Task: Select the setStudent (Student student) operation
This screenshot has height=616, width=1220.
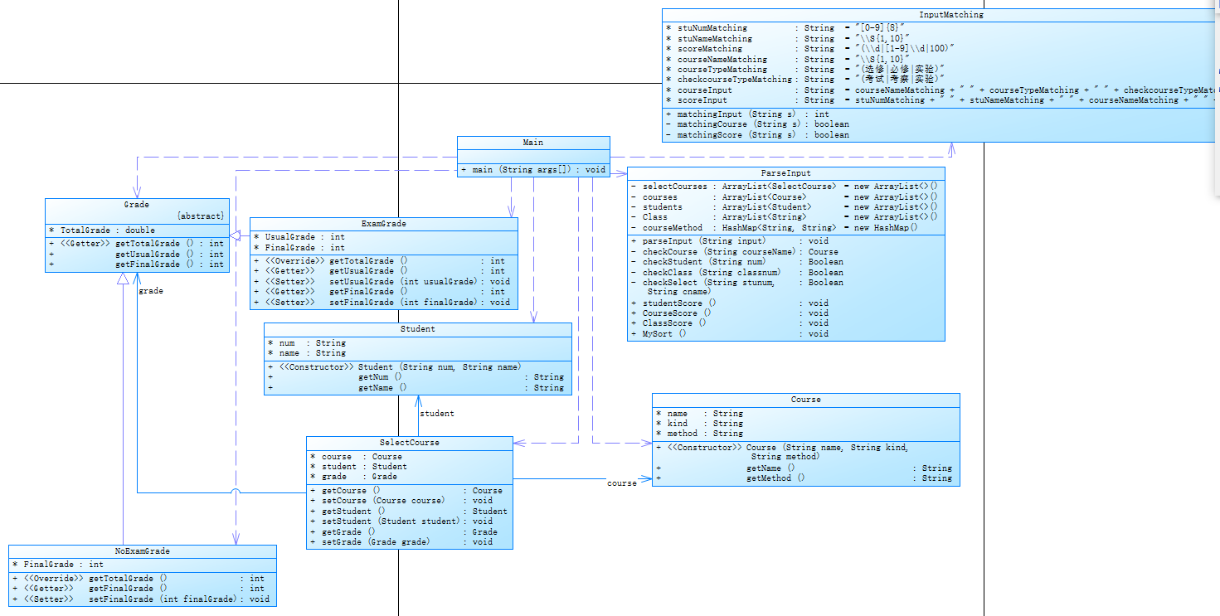Action: (401, 521)
